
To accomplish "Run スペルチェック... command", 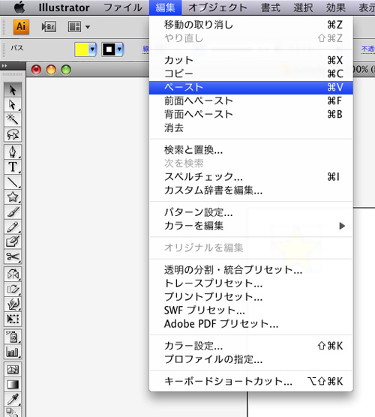I will [251, 177].
